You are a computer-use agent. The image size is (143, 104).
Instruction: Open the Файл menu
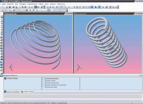point(4,4)
